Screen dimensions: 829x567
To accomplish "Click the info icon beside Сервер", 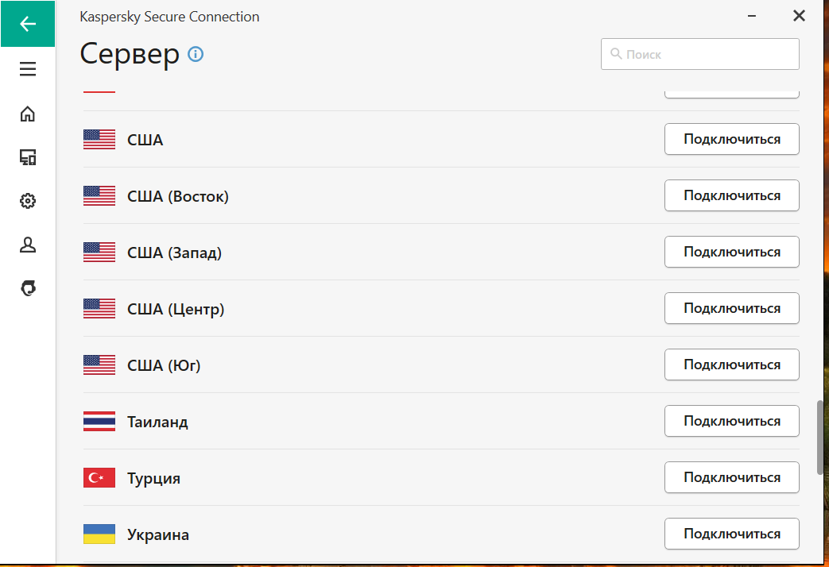I will pyautogui.click(x=196, y=54).
